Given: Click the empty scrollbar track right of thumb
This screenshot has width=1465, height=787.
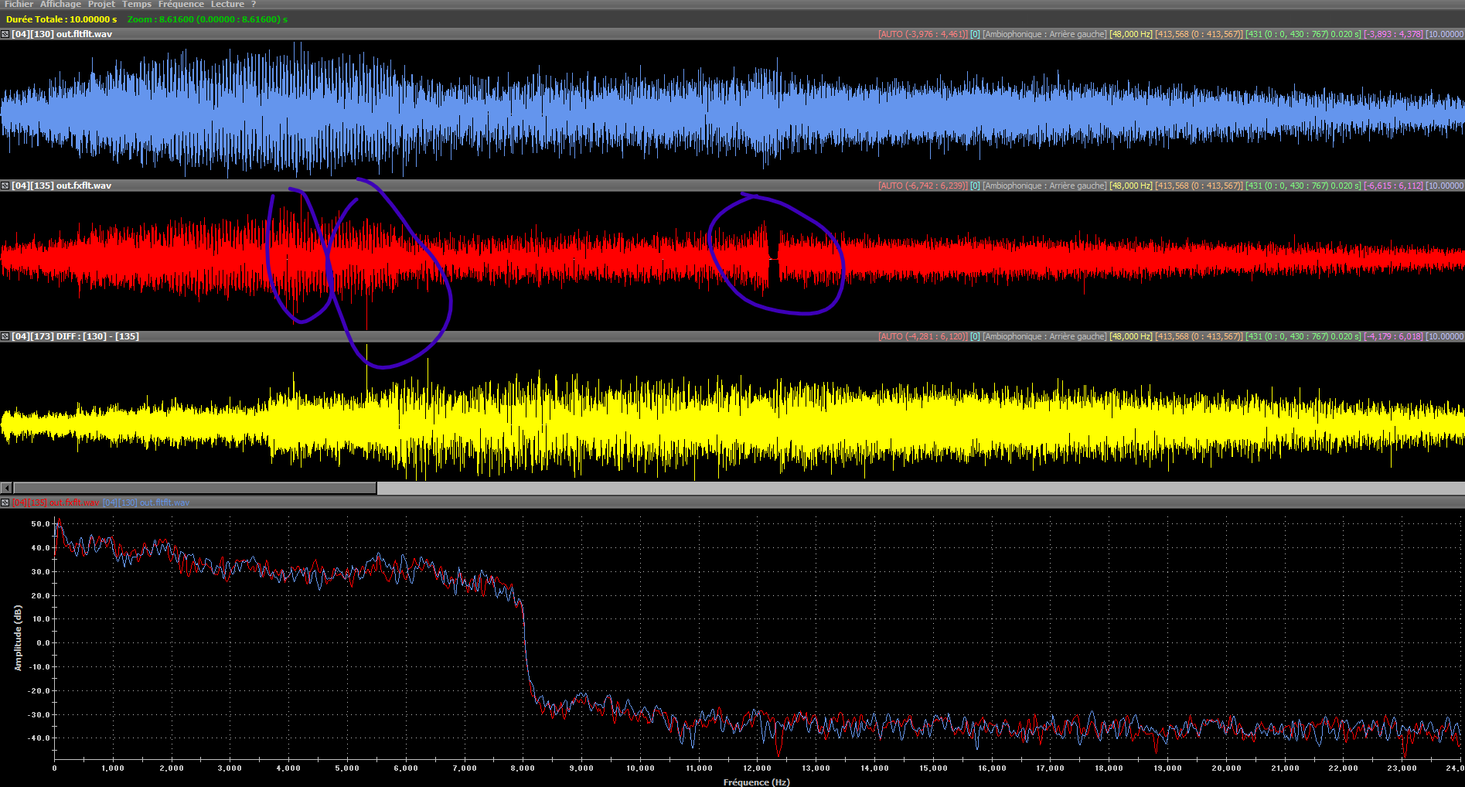Looking at the screenshot, I should tap(920, 488).
